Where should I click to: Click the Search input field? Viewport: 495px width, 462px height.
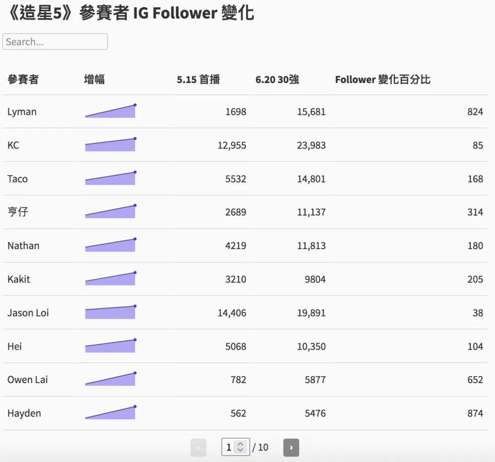pyautogui.click(x=55, y=42)
